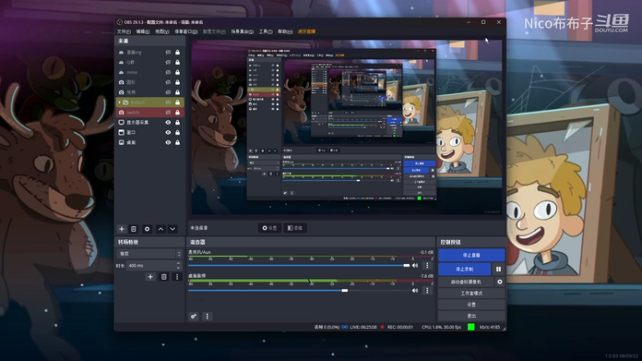Open the 文件 menu
This screenshot has height=361, width=642.
click(x=124, y=31)
